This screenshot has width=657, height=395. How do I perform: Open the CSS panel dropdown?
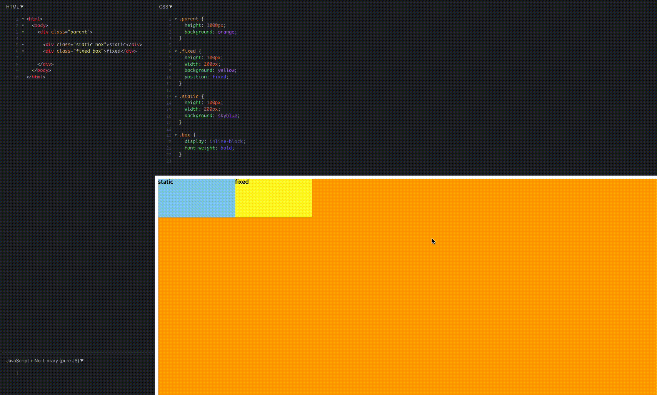(x=166, y=7)
